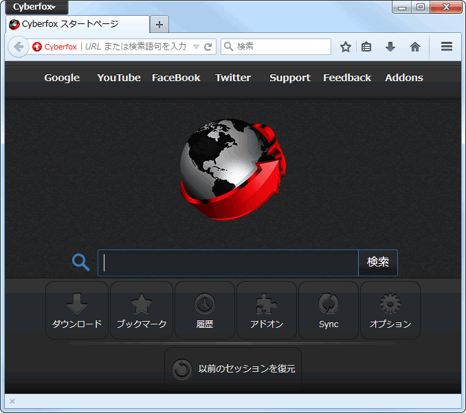Open the Google link
The width and height of the screenshot is (466, 413).
coord(62,78)
